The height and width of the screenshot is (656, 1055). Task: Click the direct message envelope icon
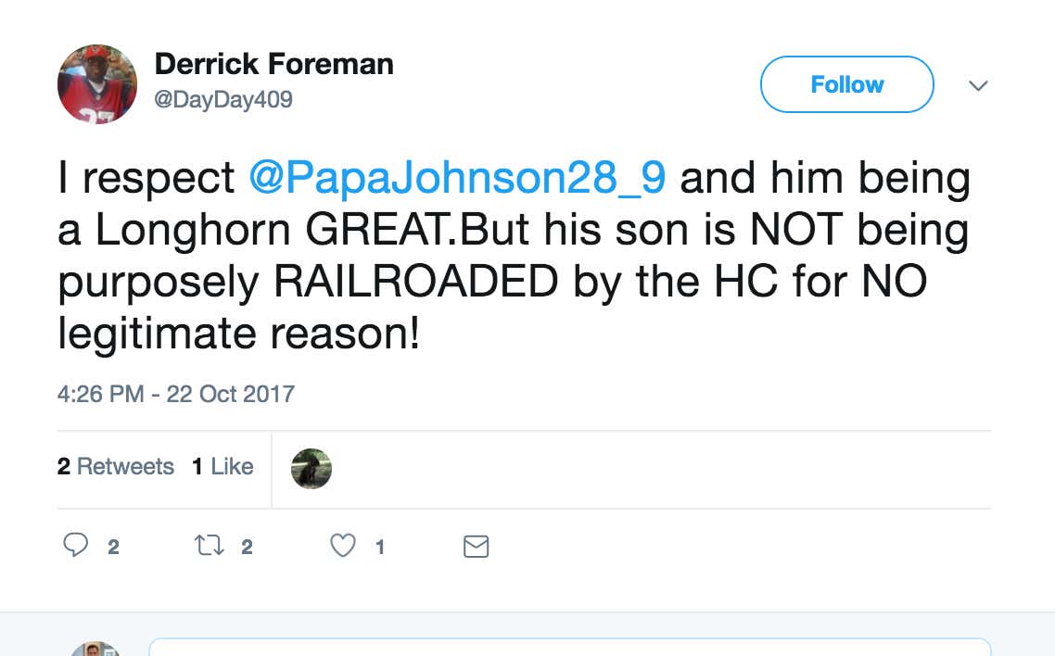pos(476,547)
